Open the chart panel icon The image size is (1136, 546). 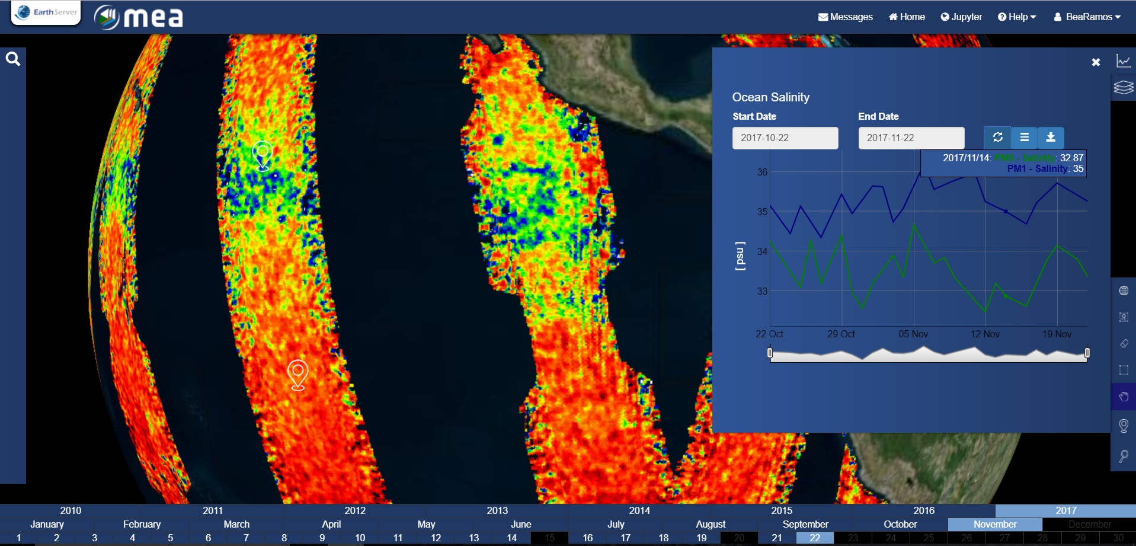coord(1124,61)
